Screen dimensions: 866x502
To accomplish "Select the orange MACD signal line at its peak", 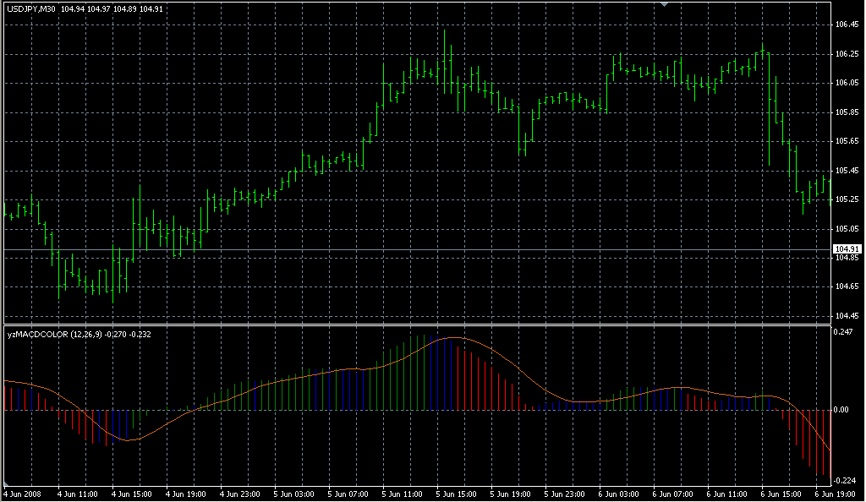I will (x=454, y=337).
